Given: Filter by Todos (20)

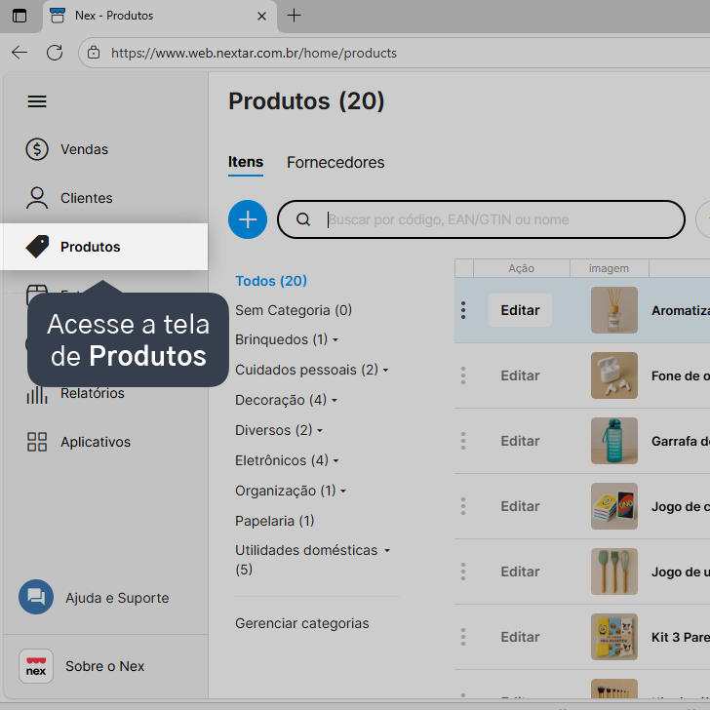Looking at the screenshot, I should [x=271, y=281].
